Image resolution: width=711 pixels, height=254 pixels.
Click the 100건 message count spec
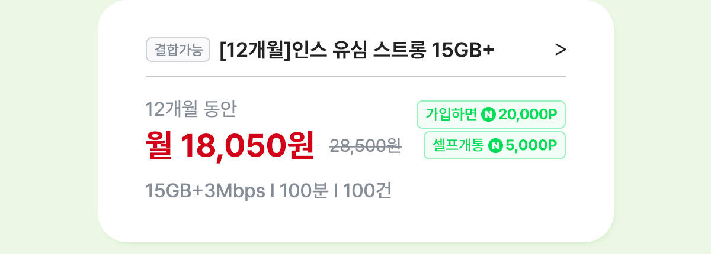367,191
